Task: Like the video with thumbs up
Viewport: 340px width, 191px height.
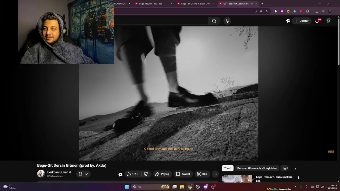Action: [x=133, y=174]
